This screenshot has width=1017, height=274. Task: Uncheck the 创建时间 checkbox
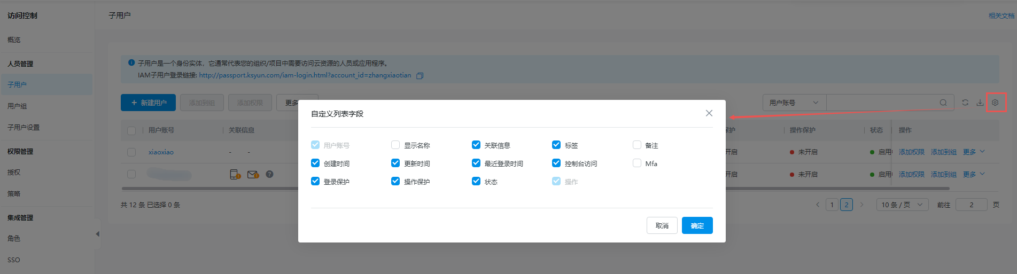click(x=315, y=163)
